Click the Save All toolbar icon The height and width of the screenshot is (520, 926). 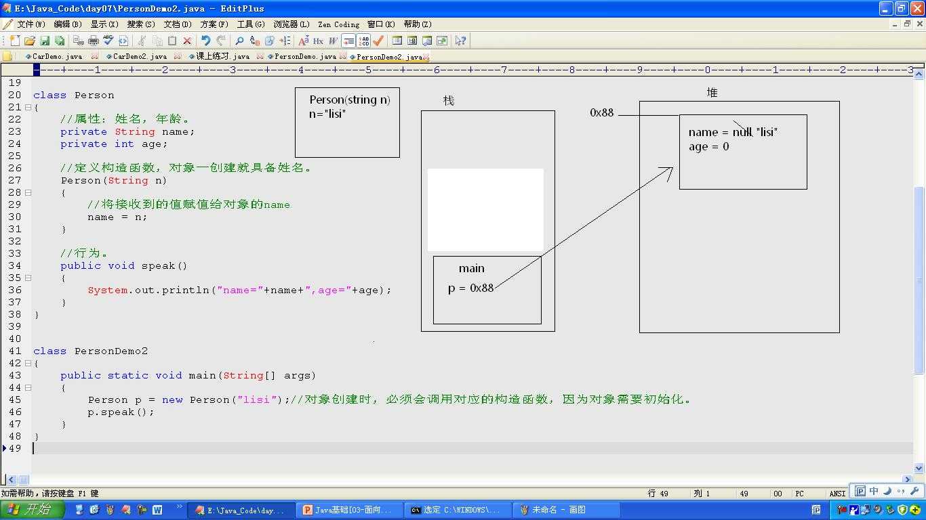pyautogui.click(x=60, y=41)
